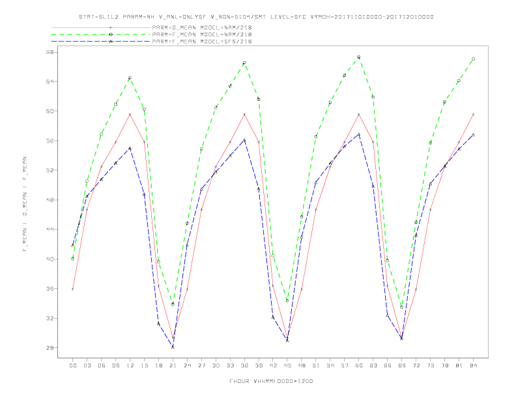The image size is (516, 398).
Task: Click the green circle data point at hour 84
Action: pyautogui.click(x=473, y=59)
